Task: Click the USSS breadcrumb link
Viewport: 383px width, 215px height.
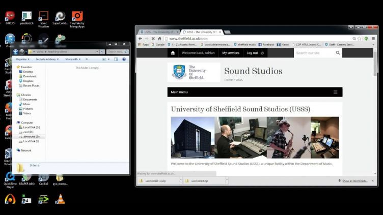Action: point(239,80)
